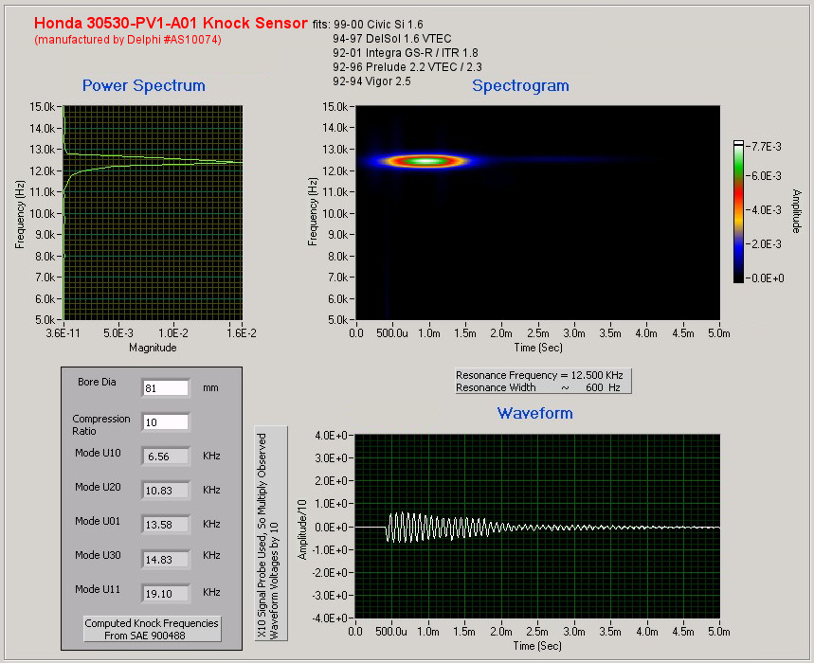Select the "1.6E-2" magnitude axis maximum
Image resolution: width=814 pixels, height=663 pixels.
(x=242, y=333)
